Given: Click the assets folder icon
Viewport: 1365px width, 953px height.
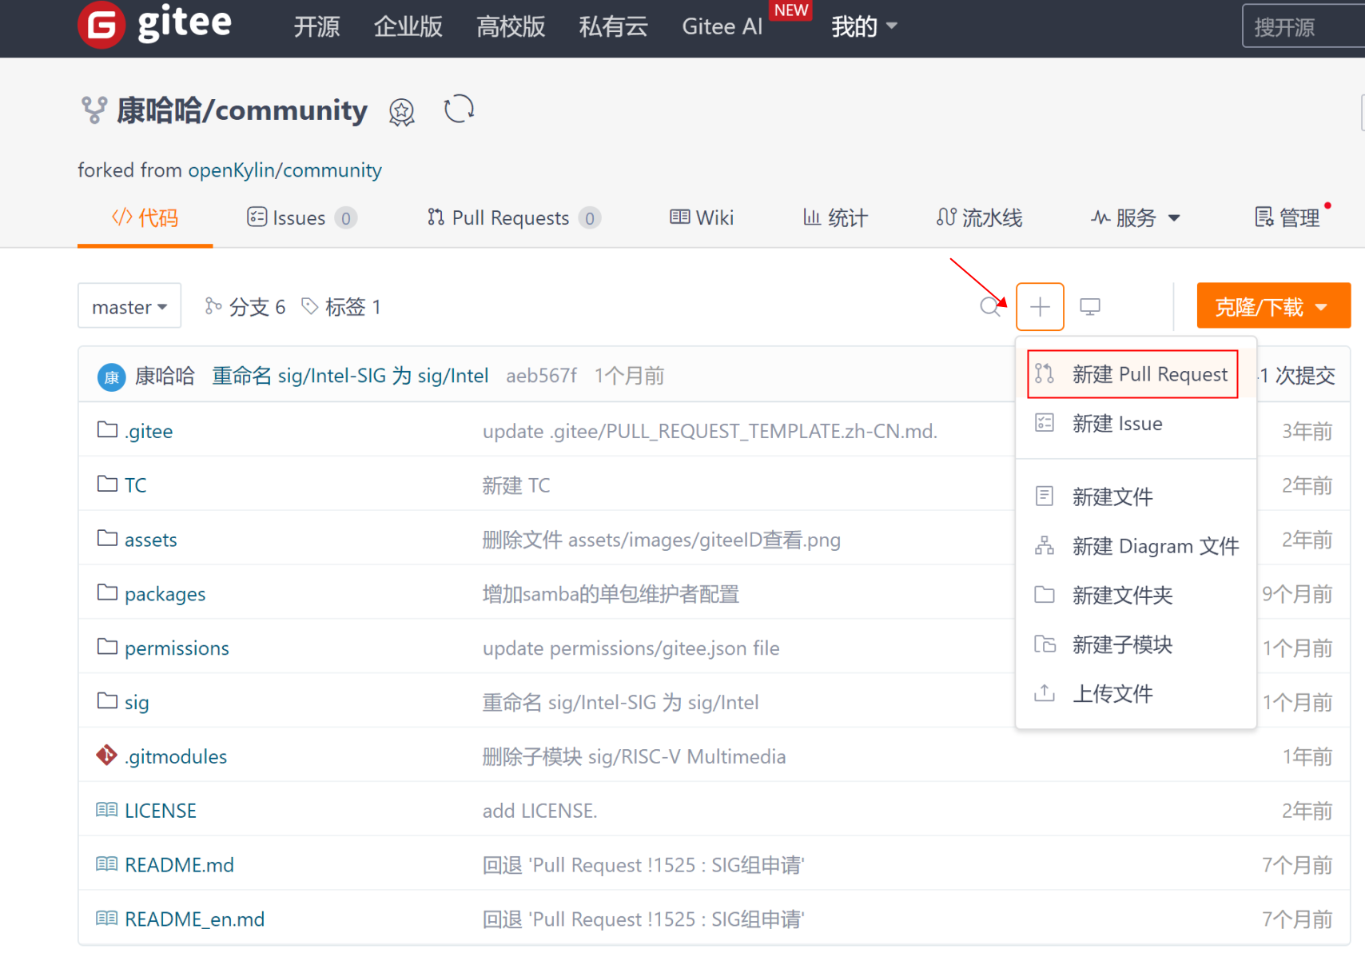Looking at the screenshot, I should click(x=107, y=538).
